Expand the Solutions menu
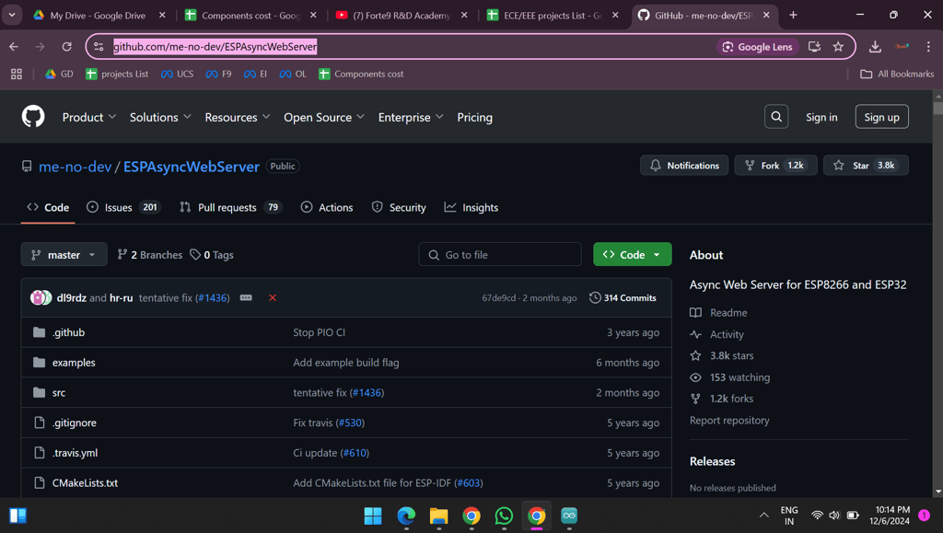 coord(160,117)
